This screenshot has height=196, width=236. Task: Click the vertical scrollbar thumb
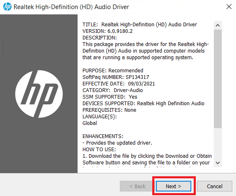point(218,79)
